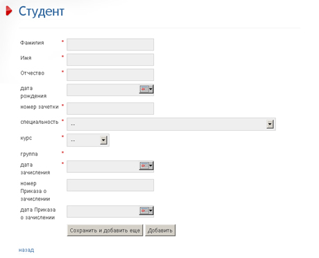Click the Добавить button
This screenshot has width=319, height=258.
point(160,230)
